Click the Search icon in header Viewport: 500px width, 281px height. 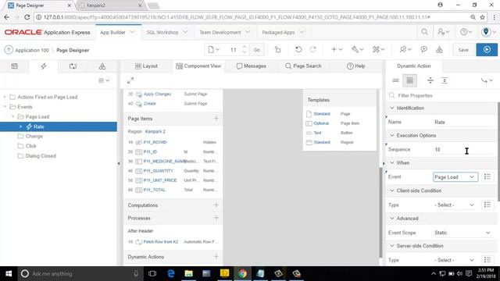click(424, 32)
